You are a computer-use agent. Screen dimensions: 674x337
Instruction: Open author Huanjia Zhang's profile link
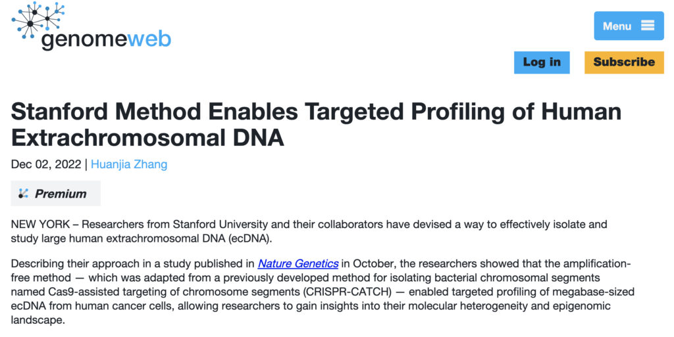pyautogui.click(x=129, y=164)
